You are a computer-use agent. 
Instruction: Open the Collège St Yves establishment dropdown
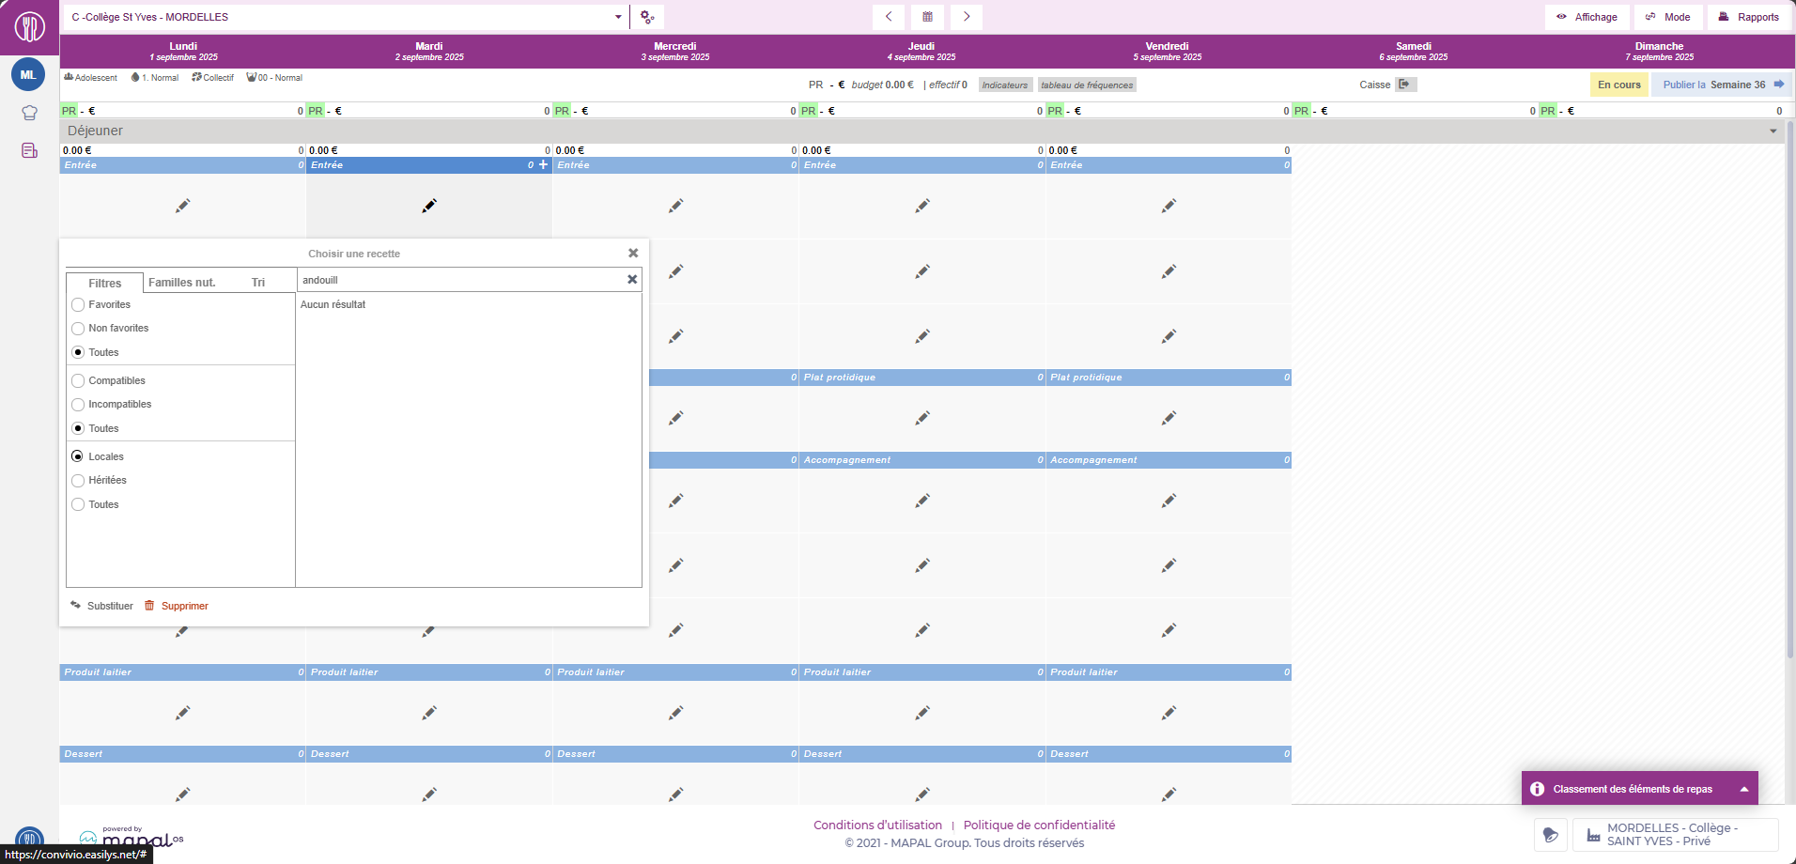click(347, 17)
